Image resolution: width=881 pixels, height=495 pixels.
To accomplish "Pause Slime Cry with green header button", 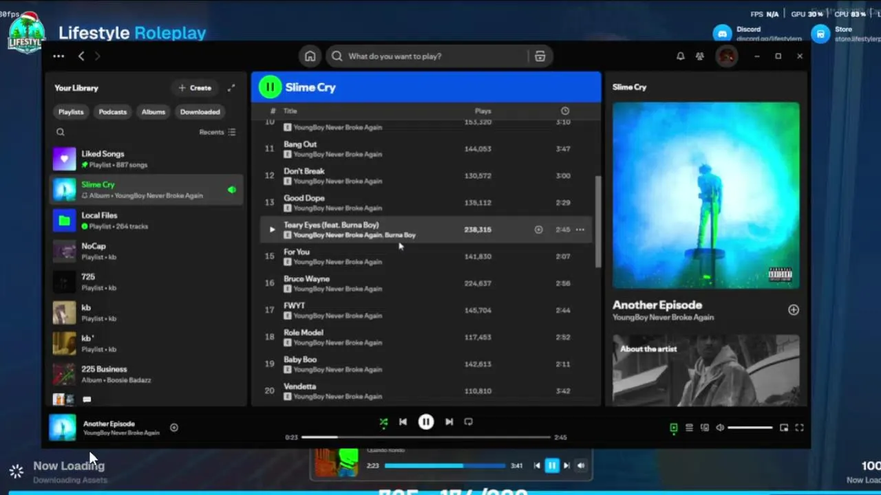I will [270, 87].
